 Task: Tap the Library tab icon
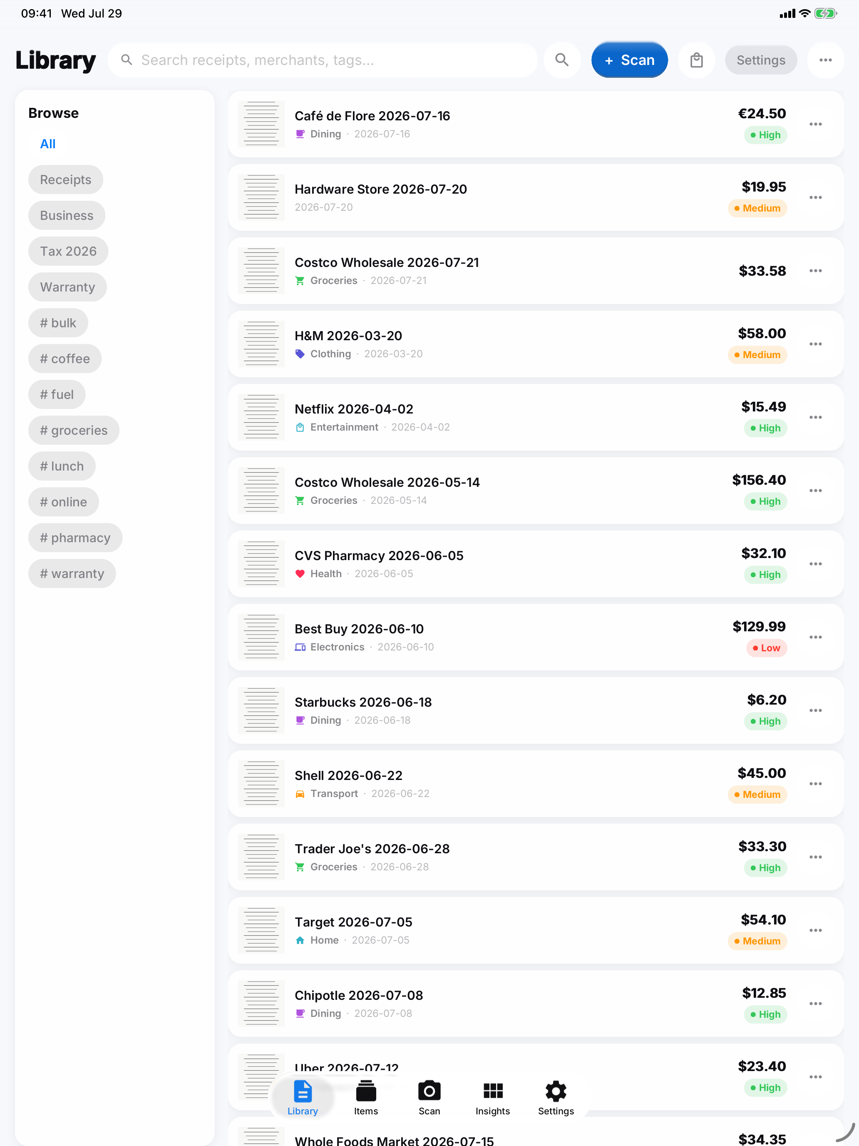303,1098
